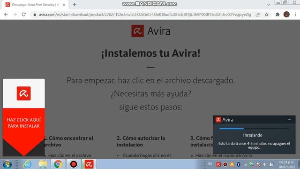Image resolution: width=300 pixels, height=169 pixels.
Task: Open the Avira installer taskbar button
Action: point(89,164)
